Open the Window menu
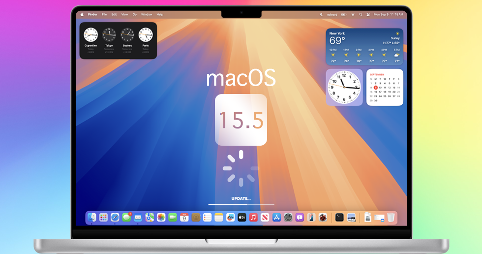This screenshot has height=254, width=482. click(147, 14)
